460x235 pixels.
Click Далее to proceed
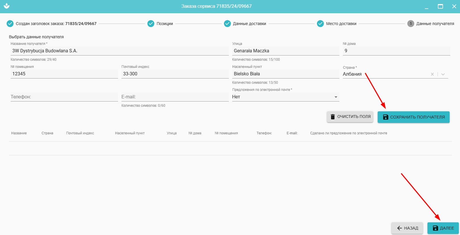tap(443, 228)
